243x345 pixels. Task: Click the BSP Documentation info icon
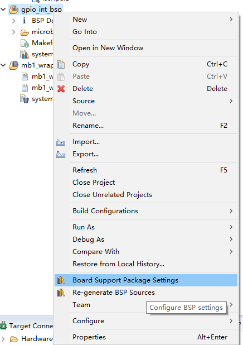click(24, 21)
